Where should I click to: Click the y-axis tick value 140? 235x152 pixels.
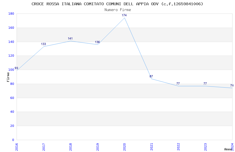pyautogui.click(x=11, y=42)
